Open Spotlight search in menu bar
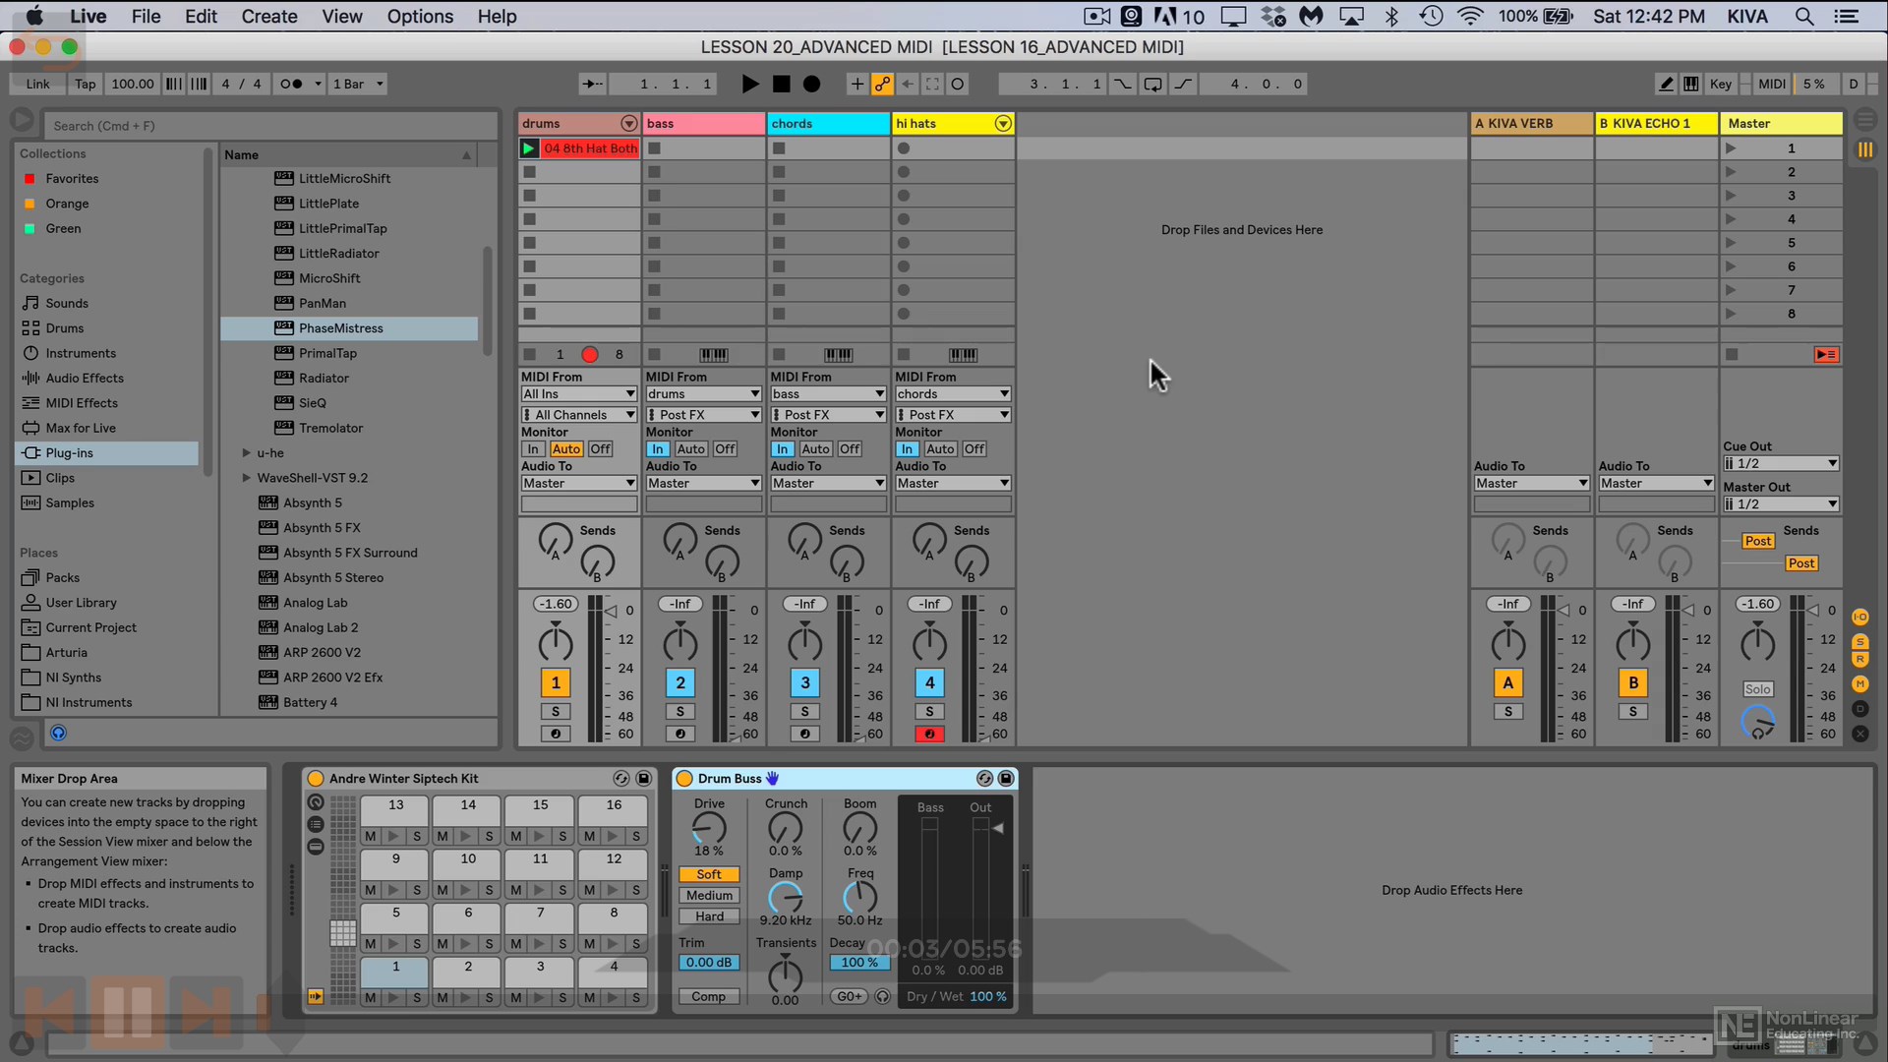The width and height of the screenshot is (1888, 1062). pyautogui.click(x=1804, y=17)
